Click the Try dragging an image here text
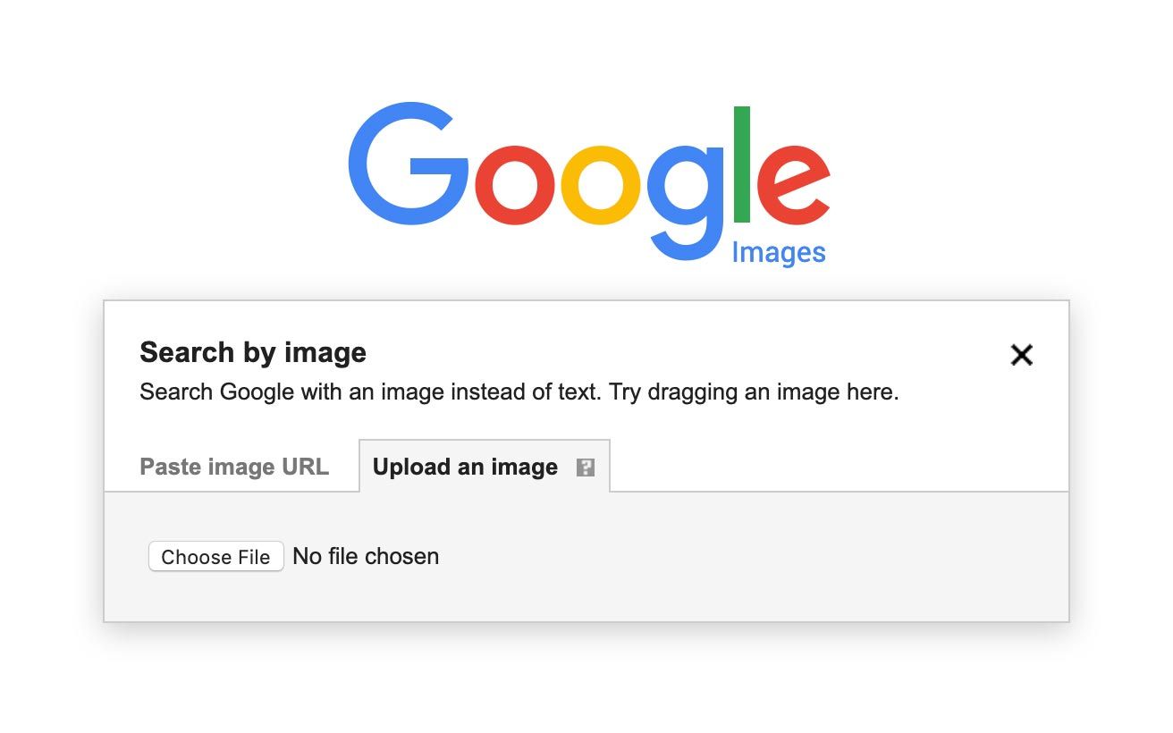Viewport: 1173px width, 733px height. pos(754,392)
